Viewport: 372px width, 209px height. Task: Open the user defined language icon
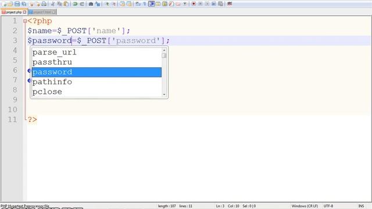pos(158,4)
